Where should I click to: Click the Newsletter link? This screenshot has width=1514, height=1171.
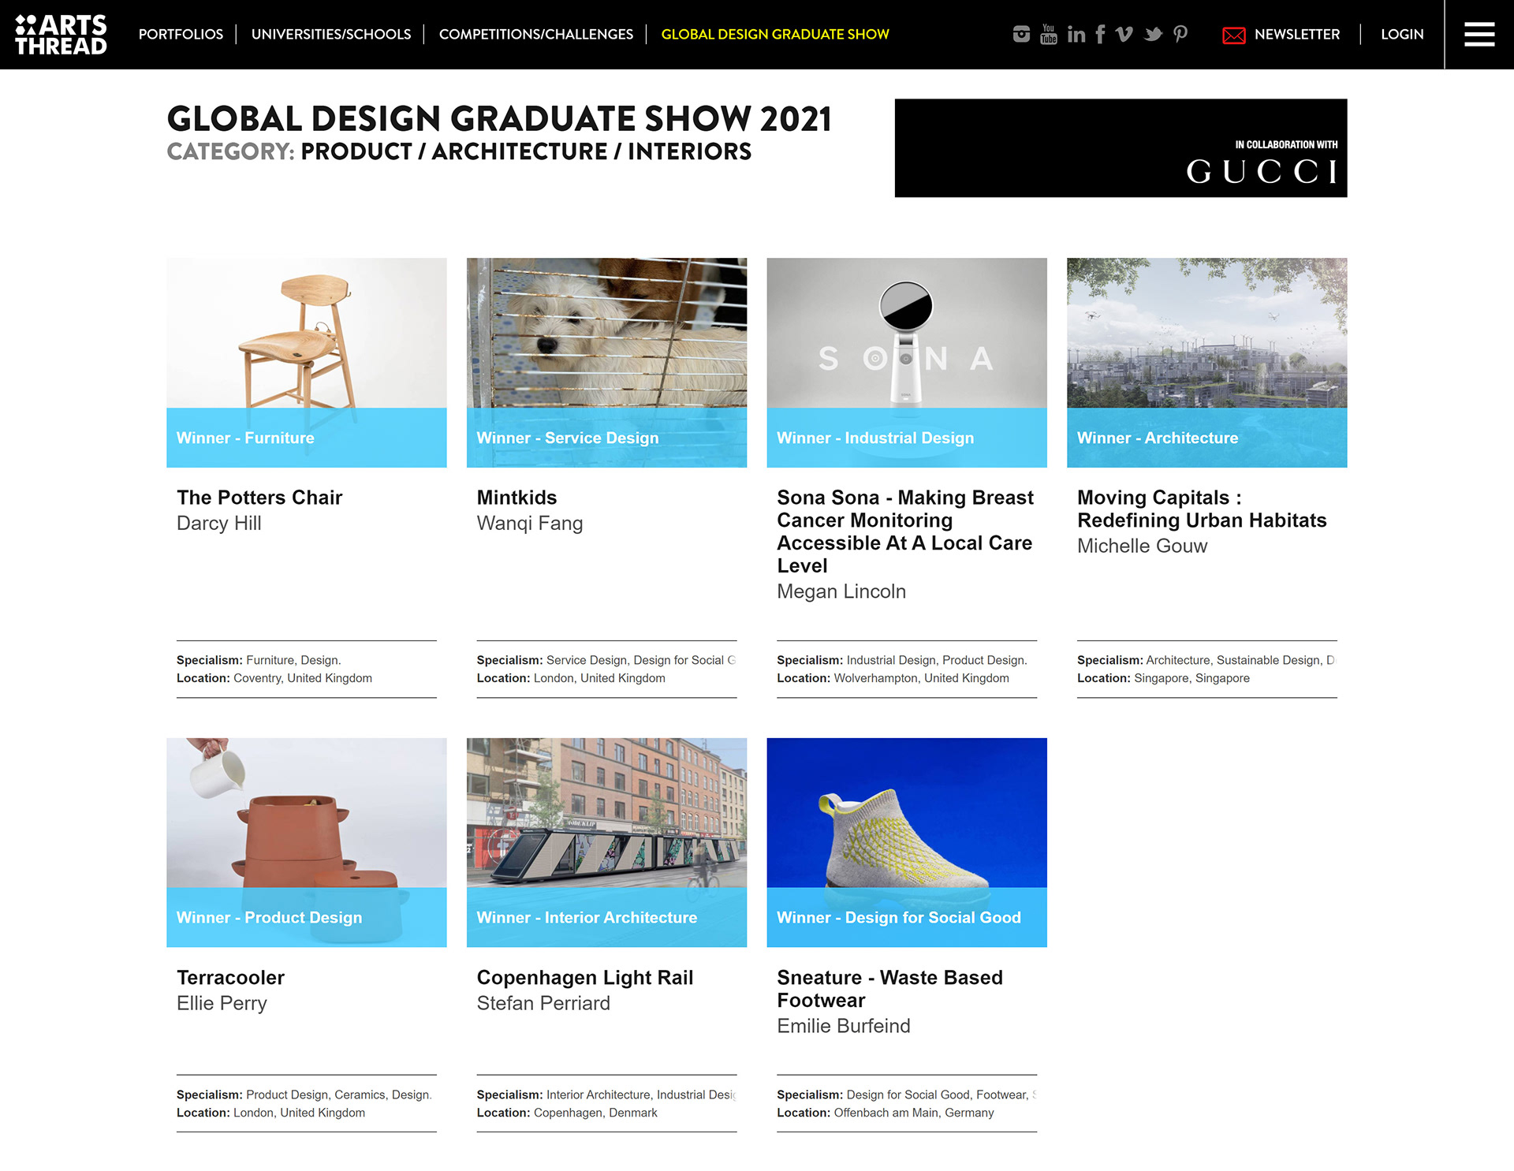[x=1296, y=34]
